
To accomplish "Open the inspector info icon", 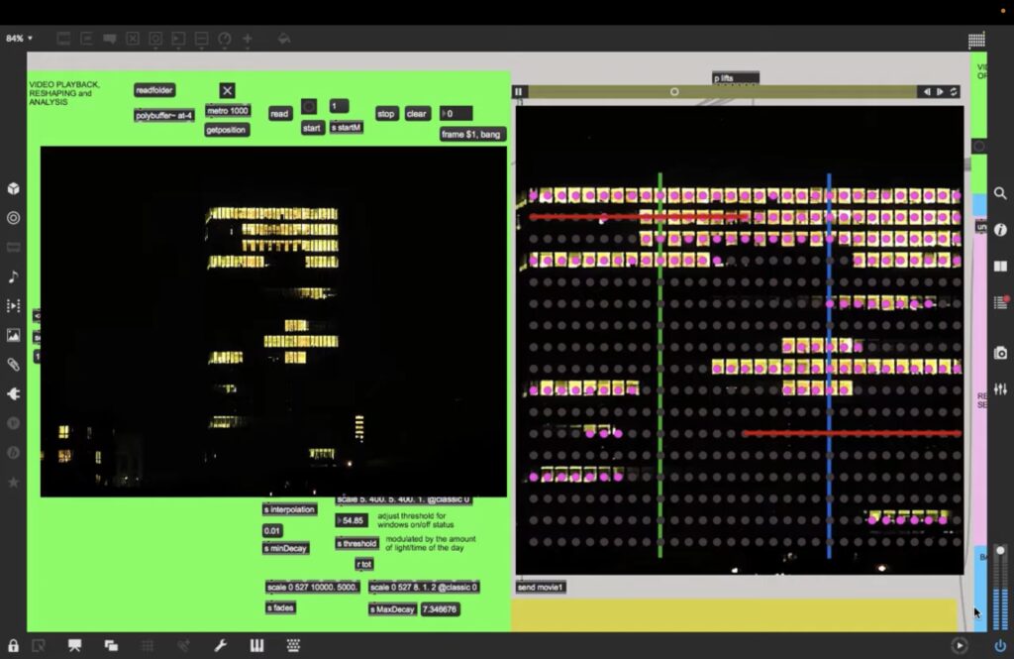I will click(1000, 230).
